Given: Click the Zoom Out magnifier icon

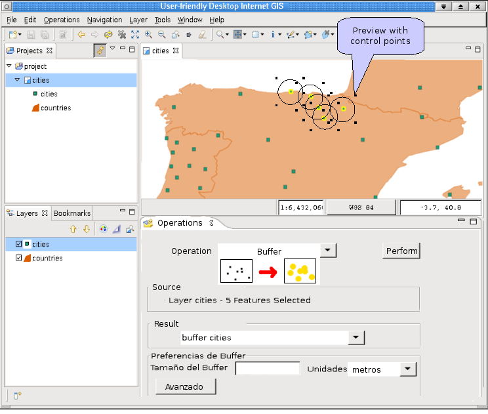Looking at the screenshot, I should pos(162,35).
